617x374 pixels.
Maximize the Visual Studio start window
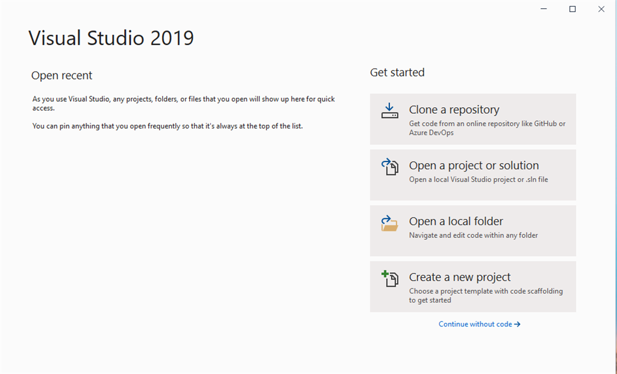point(572,9)
